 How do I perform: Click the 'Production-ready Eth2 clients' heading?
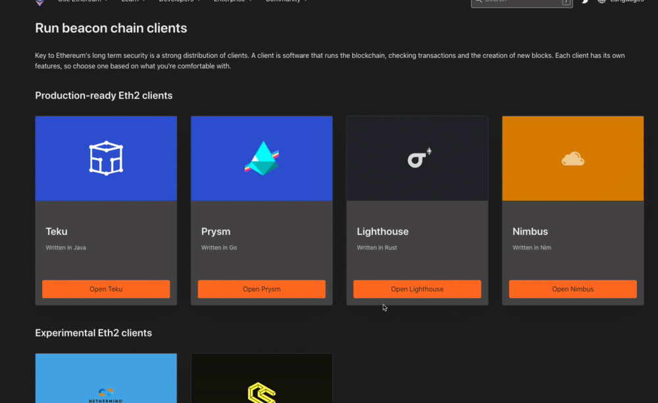click(104, 95)
